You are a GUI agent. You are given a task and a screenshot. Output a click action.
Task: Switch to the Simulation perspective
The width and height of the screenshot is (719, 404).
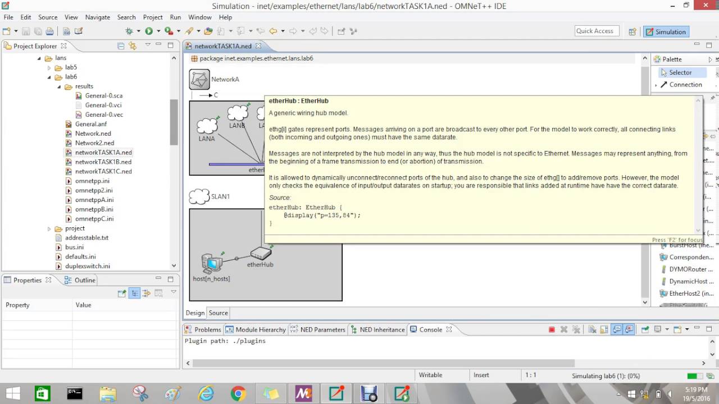pyautogui.click(x=666, y=32)
